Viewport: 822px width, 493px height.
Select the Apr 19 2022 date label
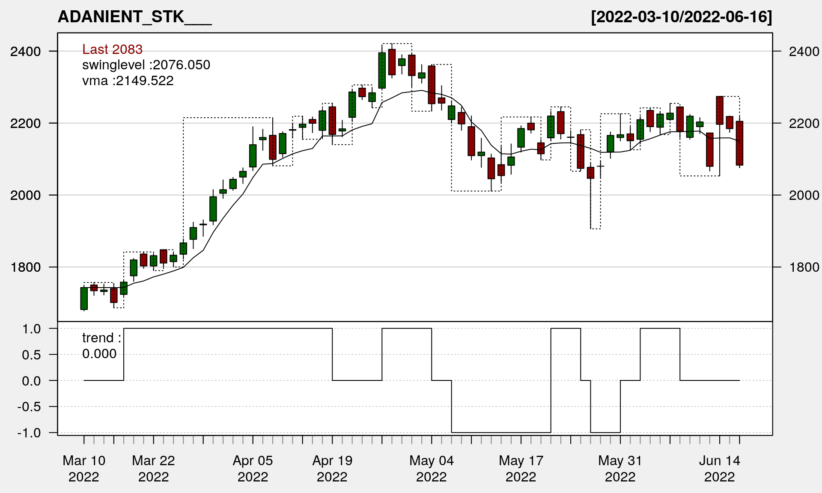[332, 468]
